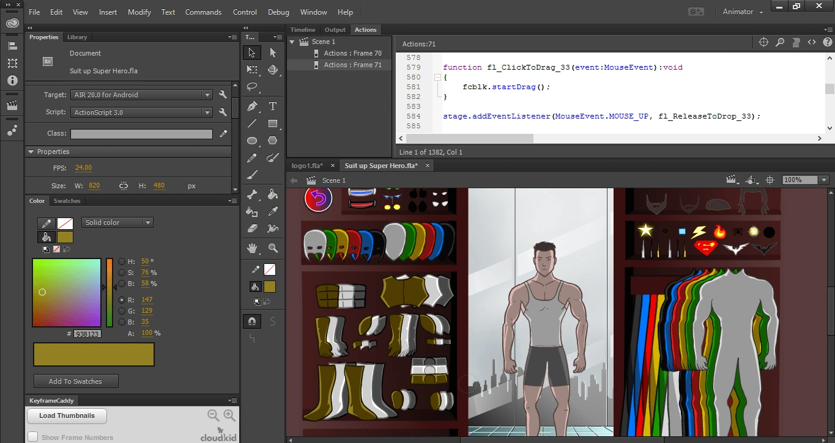Image resolution: width=835 pixels, height=443 pixels.
Task: Select the 3D Rotation tool
Action: click(273, 70)
